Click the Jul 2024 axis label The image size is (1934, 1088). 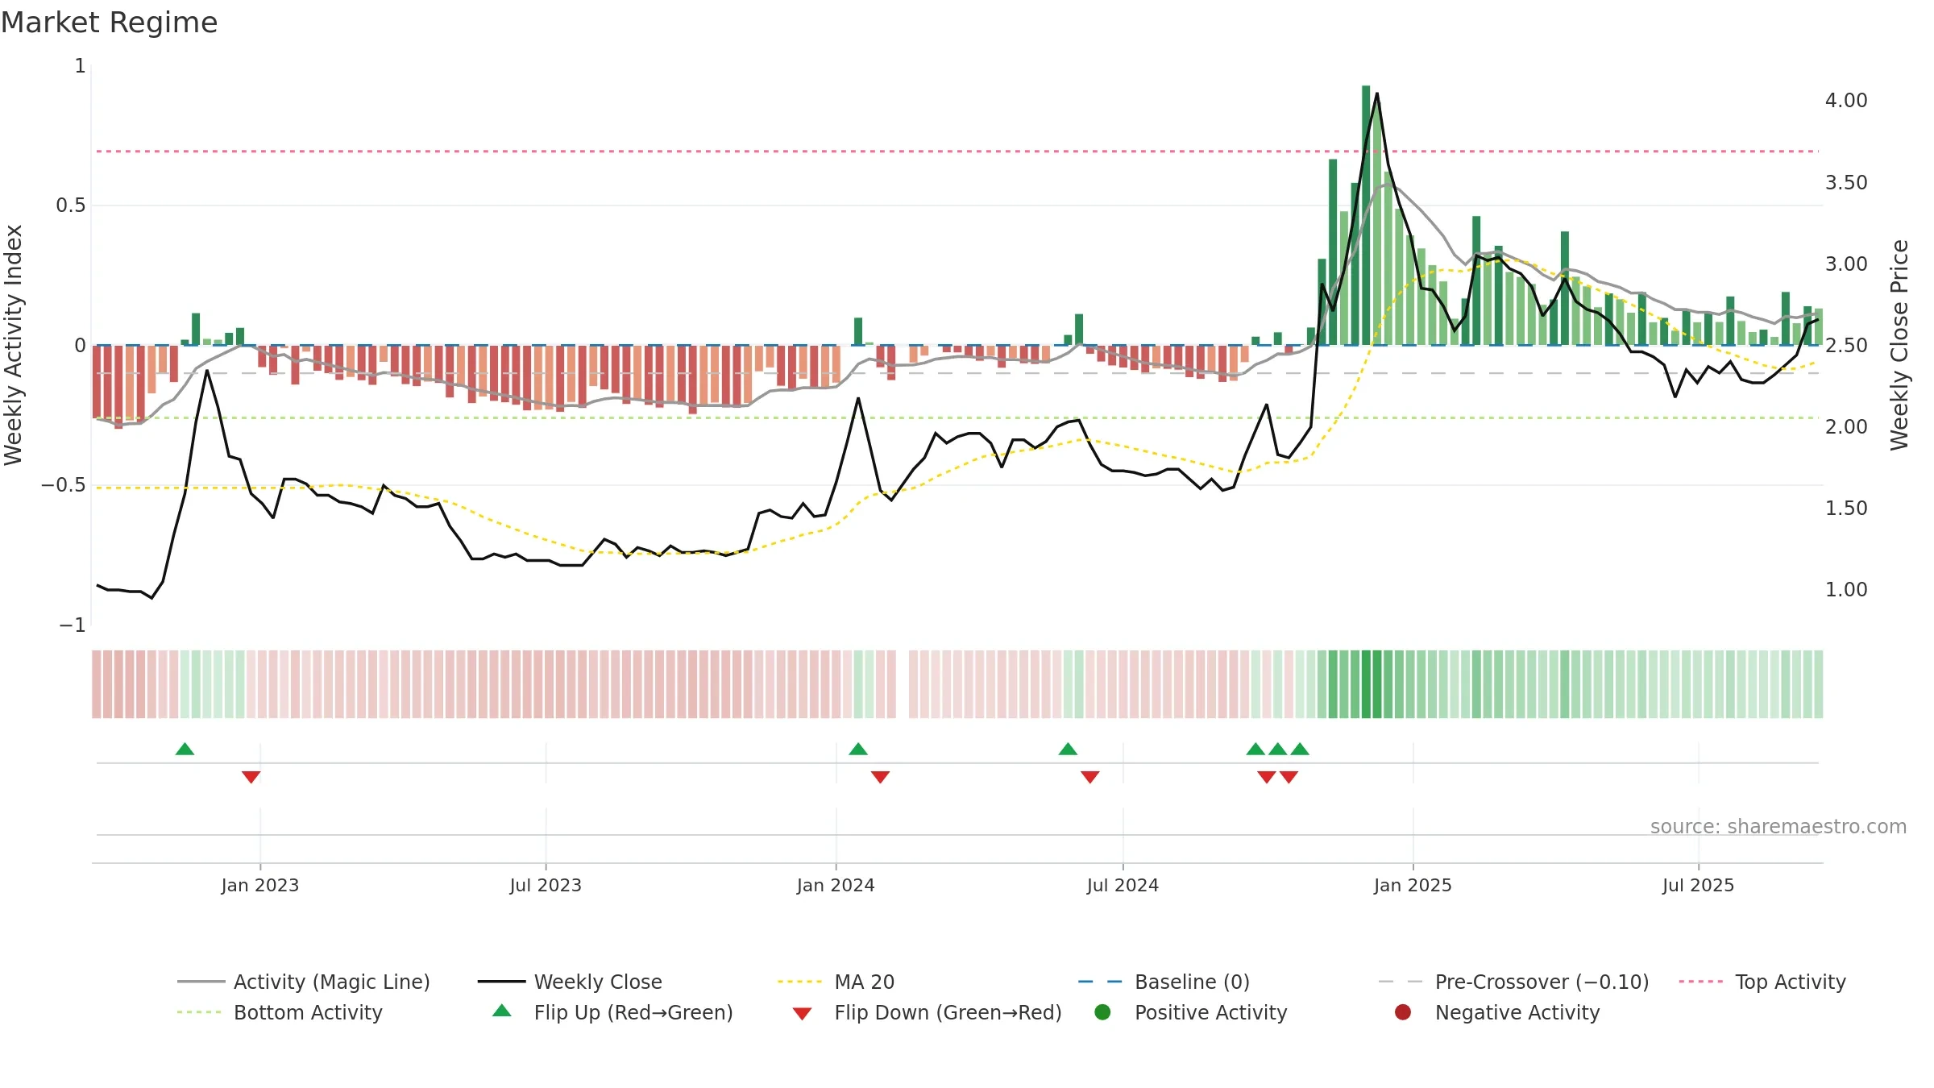1123,885
